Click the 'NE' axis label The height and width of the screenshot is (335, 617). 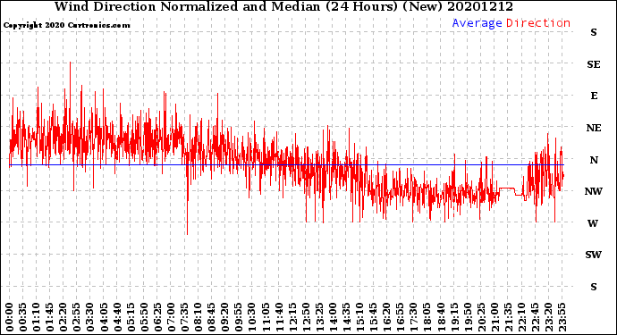point(594,128)
